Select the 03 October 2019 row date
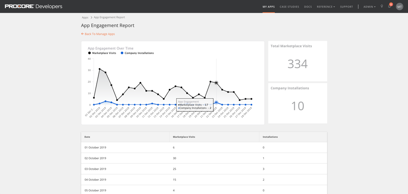The height and width of the screenshot is (194, 408). 95,169
